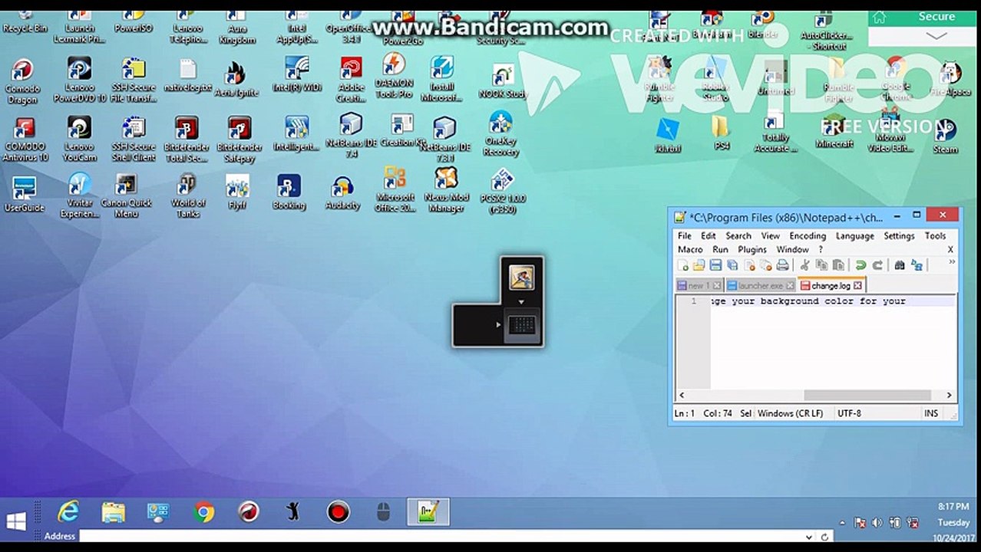Select the Steam desktop icon
Viewport: 981px width, 552px height.
pyautogui.click(x=945, y=137)
